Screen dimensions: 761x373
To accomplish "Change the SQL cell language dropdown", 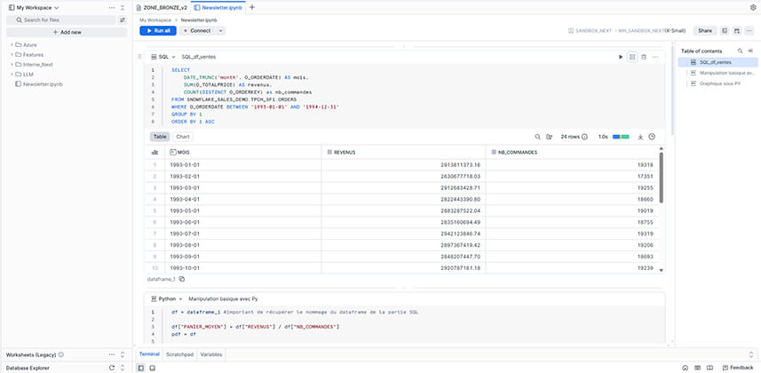I will pos(162,57).
